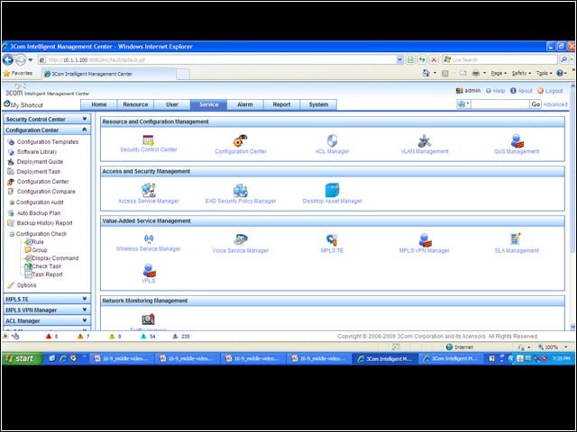The image size is (577, 432).
Task: Click the browser Back button
Action: point(8,59)
